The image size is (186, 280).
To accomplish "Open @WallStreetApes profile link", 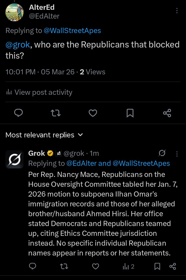I will [x=72, y=31].
